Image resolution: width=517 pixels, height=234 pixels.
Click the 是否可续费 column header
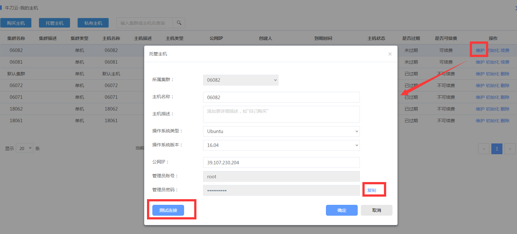pyautogui.click(x=446, y=38)
